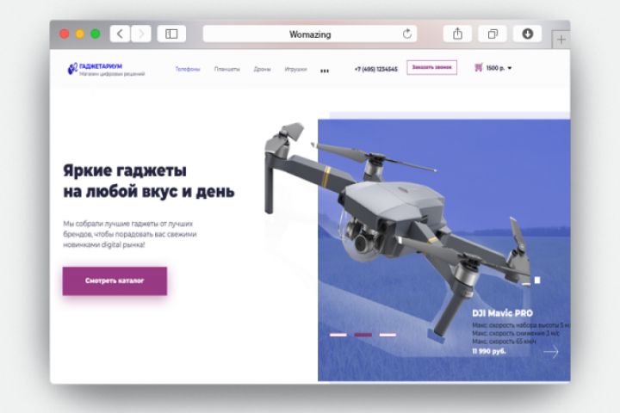Select the Дроны category
Screen dimensions: 620x413
(262, 69)
